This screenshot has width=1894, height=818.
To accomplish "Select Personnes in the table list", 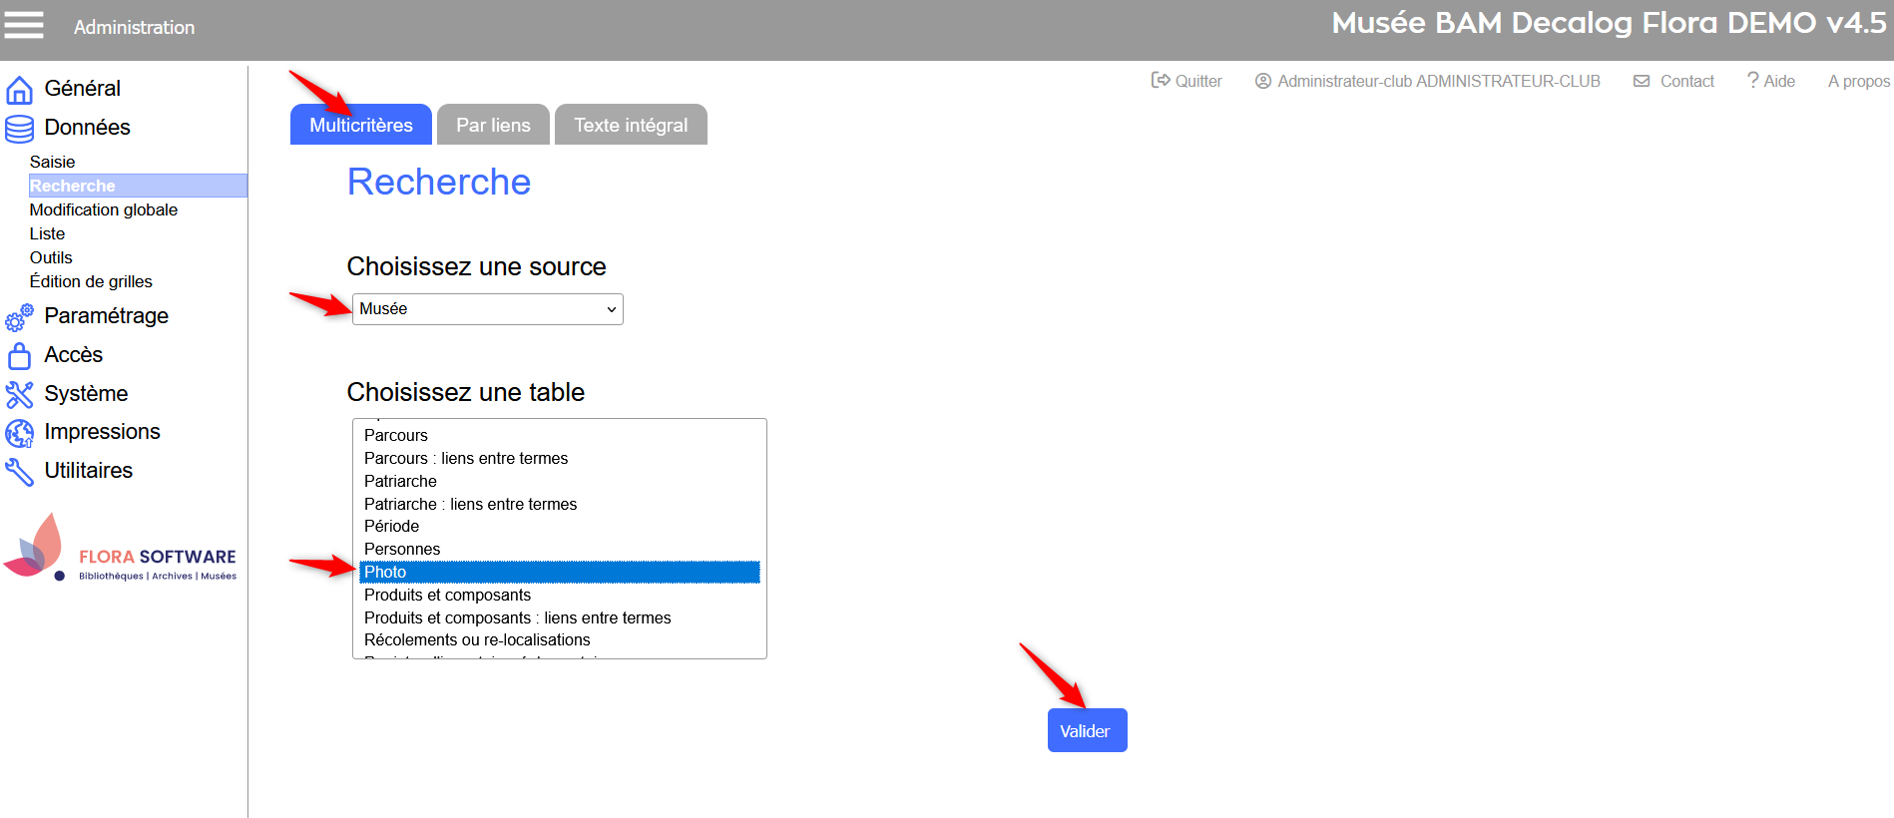I will click(402, 549).
